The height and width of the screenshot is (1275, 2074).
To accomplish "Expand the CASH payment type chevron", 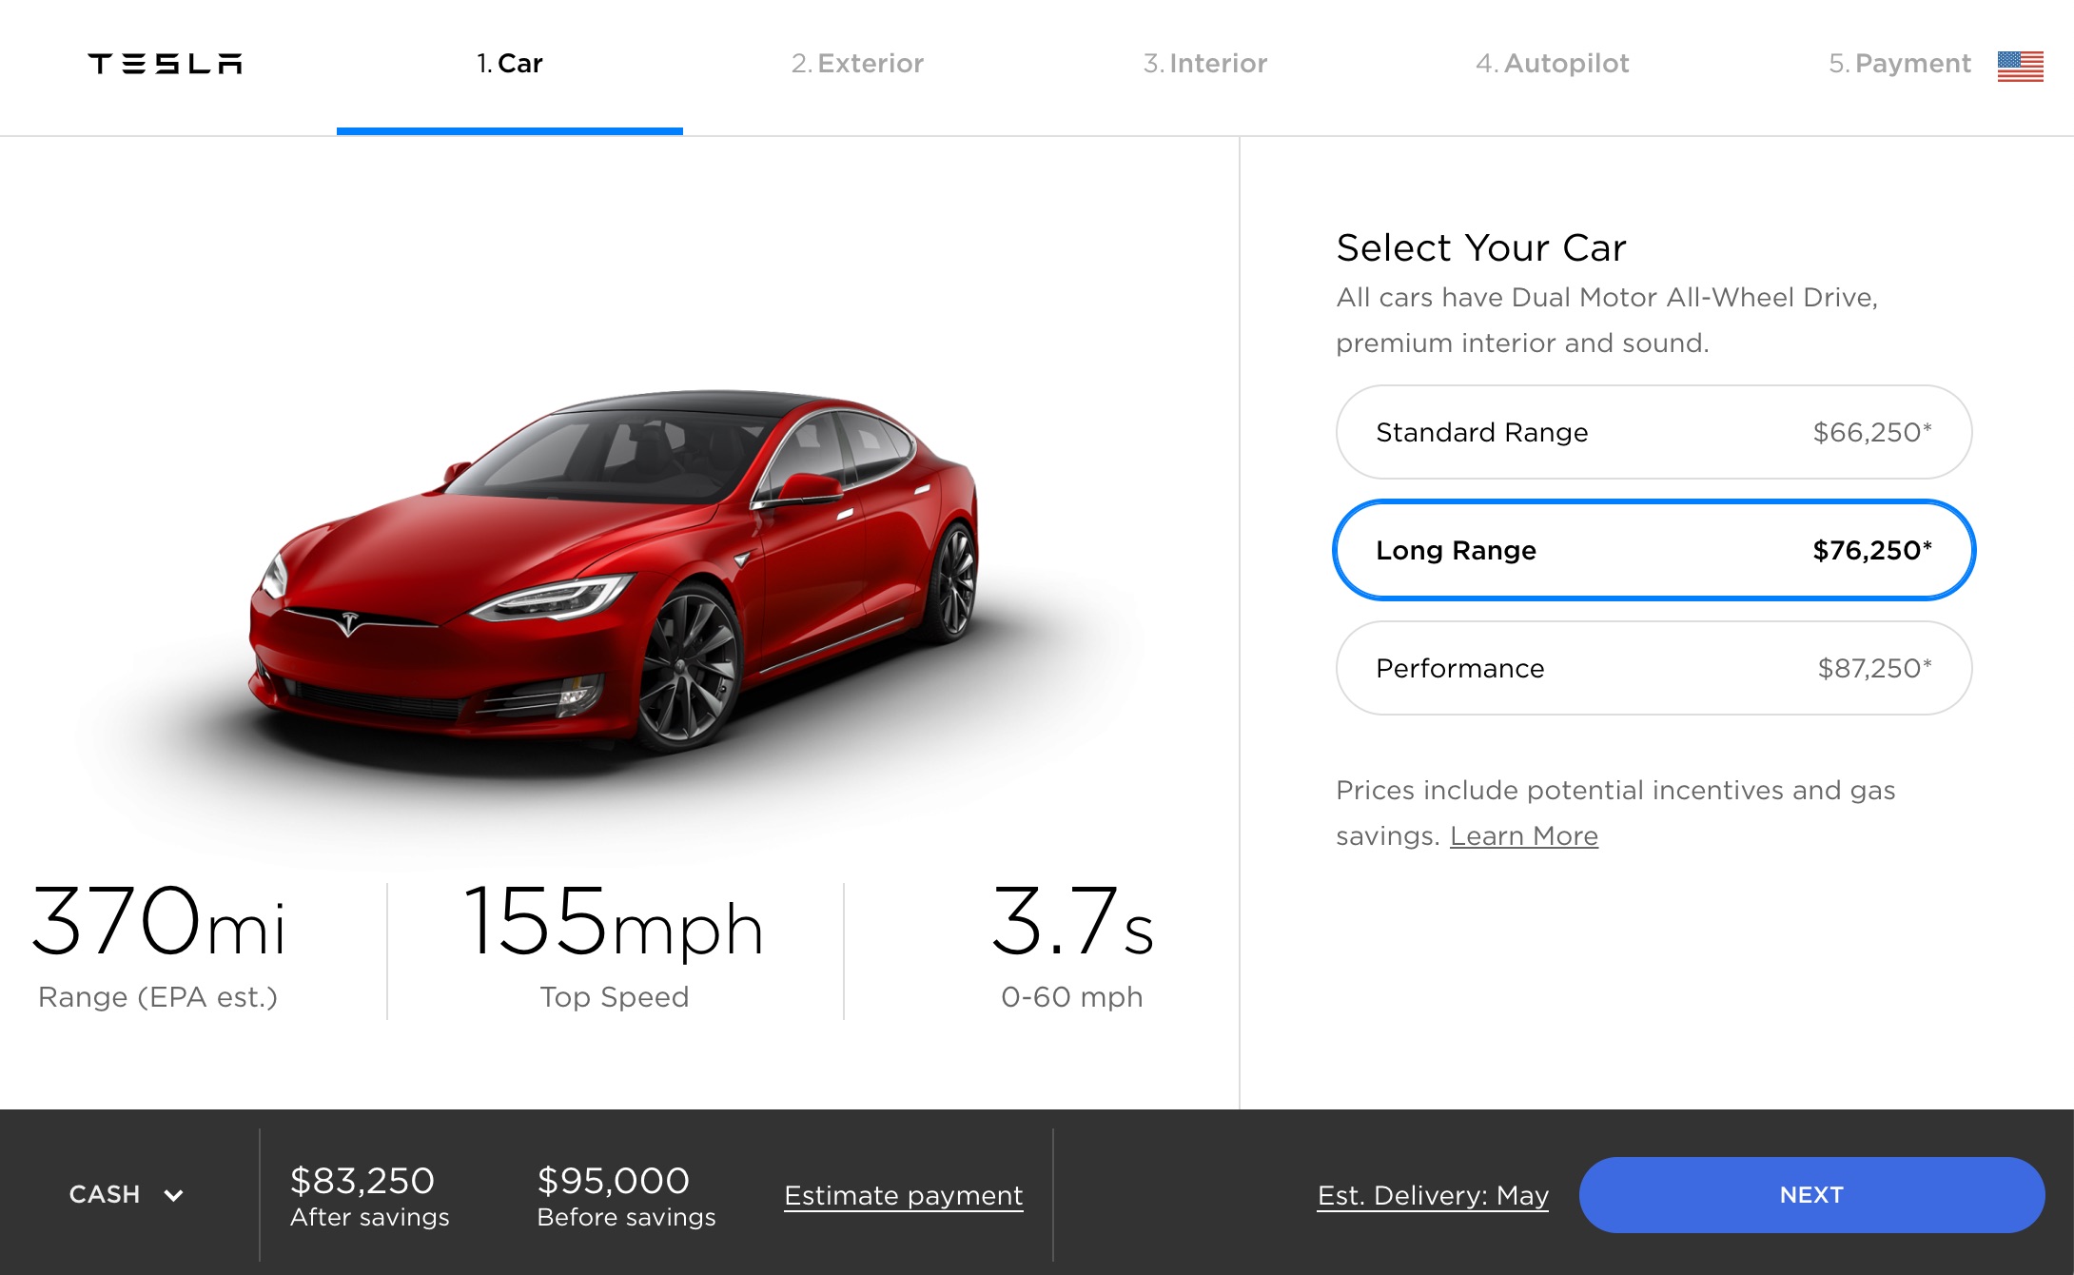I will (x=173, y=1195).
